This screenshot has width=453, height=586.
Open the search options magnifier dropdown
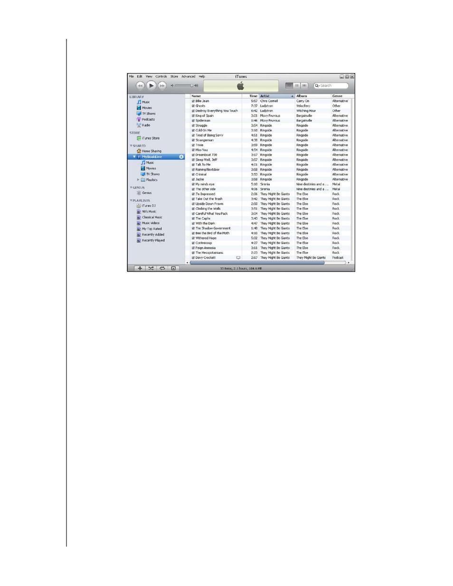pos(317,86)
